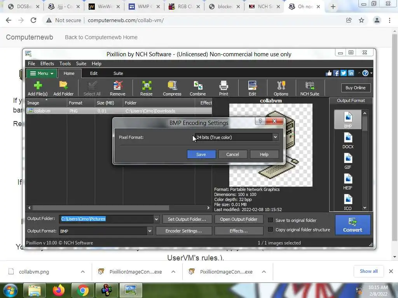Click the Edit toolbar icon with picture
The image size is (398, 298).
(252, 88)
